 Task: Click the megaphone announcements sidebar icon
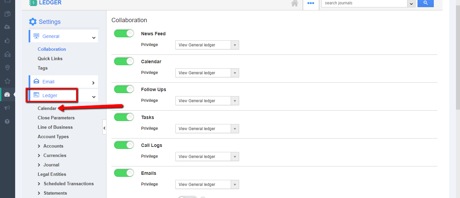[x=7, y=108]
